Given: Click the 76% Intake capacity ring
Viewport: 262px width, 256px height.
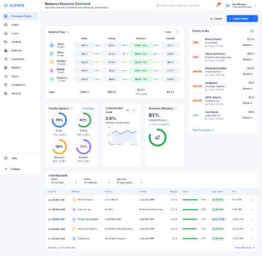Looking at the screenshot, I should pyautogui.click(x=59, y=120).
